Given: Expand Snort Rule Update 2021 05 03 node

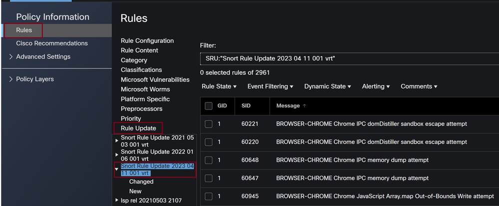Looking at the screenshot, I should coord(117,141).
